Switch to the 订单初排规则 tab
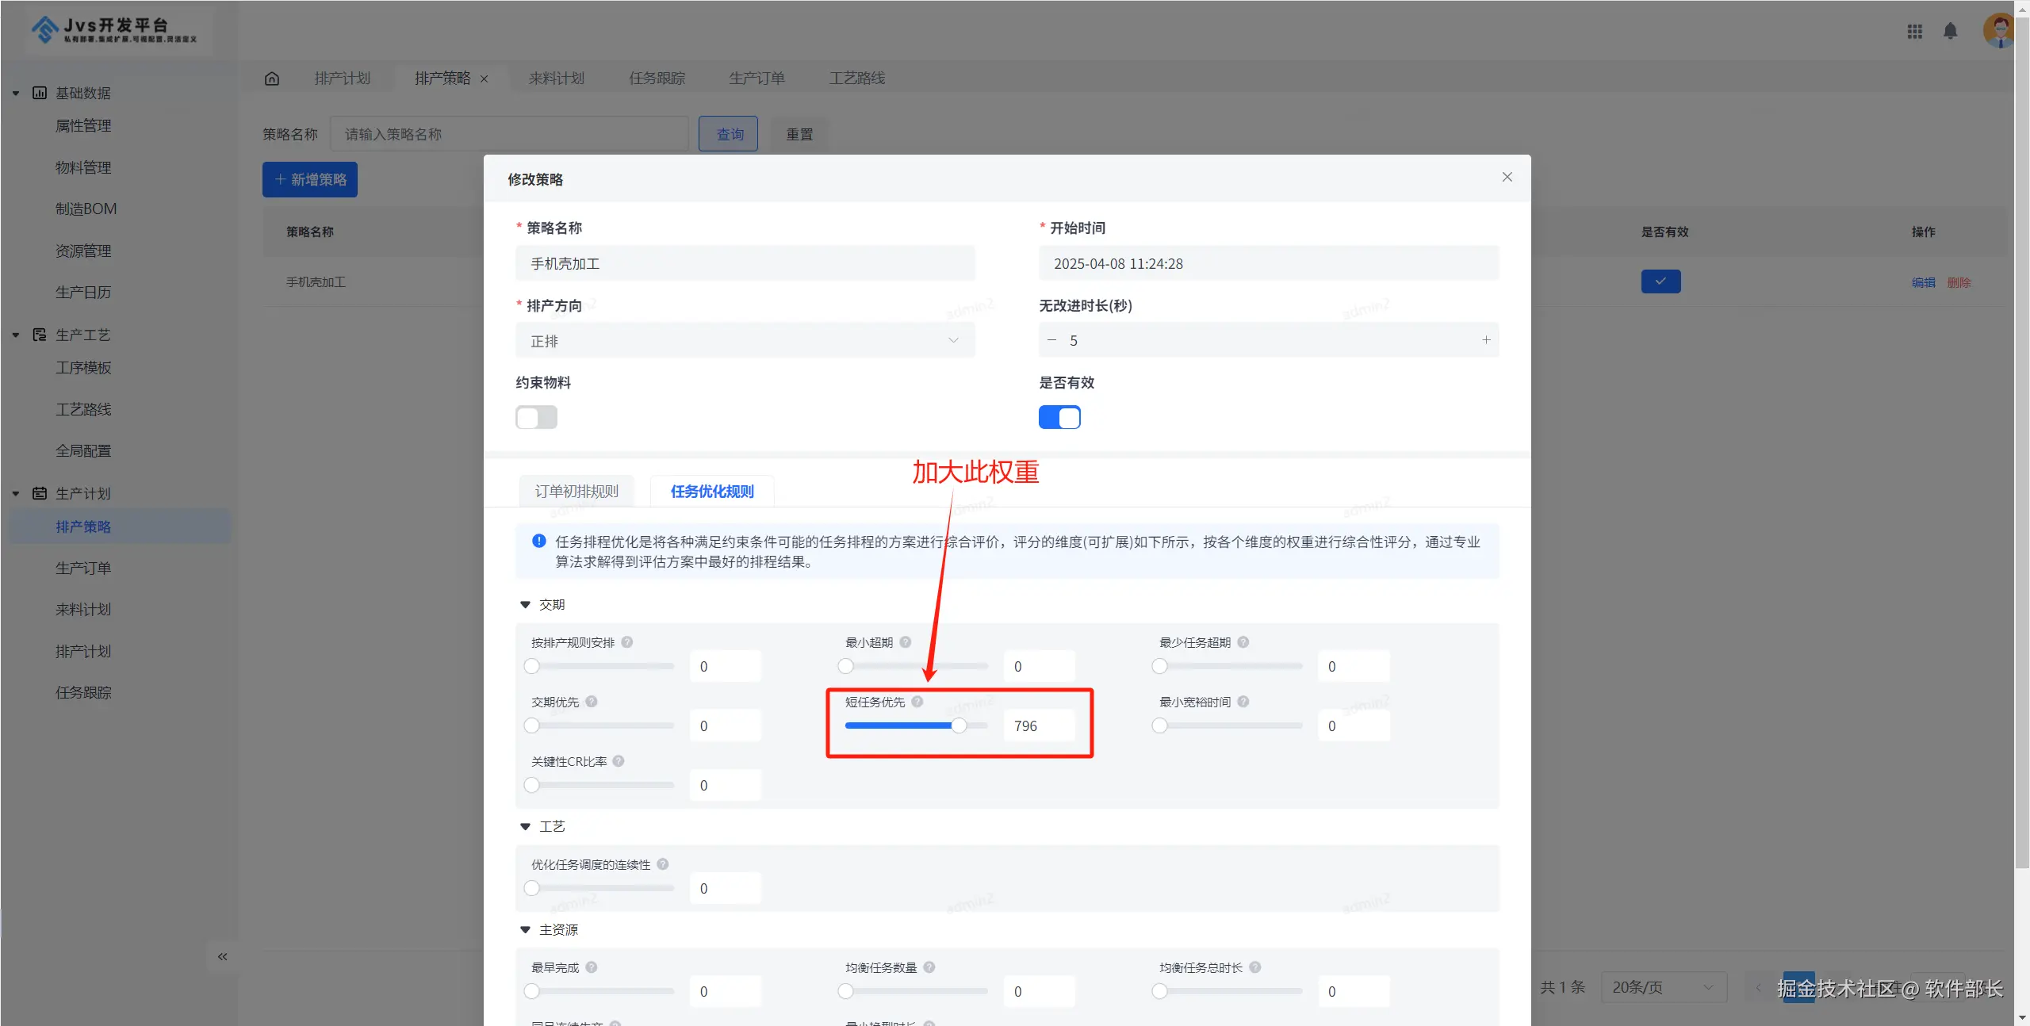This screenshot has height=1026, width=2030. tap(576, 492)
